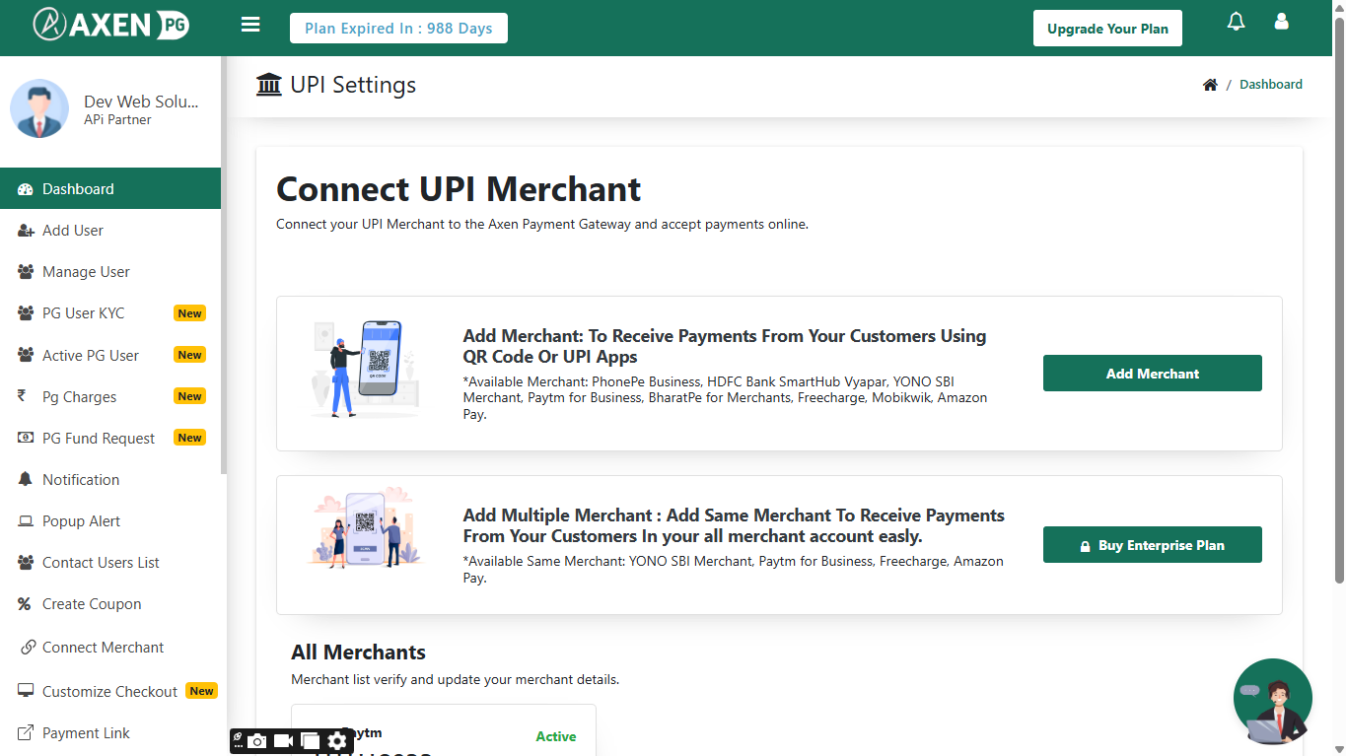This screenshot has width=1346, height=756.
Task: Click the monitor icon for Customize Checkout
Action: click(26, 691)
